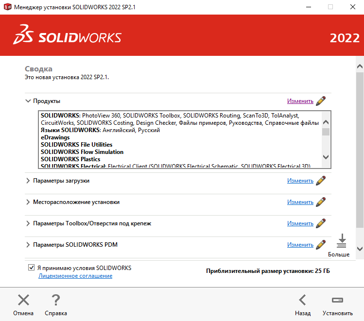Click pencil icon for Параметры SOLIDWORKS PDM

[321, 244]
